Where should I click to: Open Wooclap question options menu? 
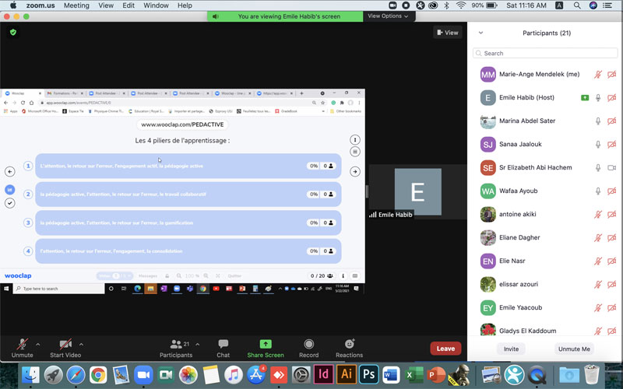coord(355,140)
